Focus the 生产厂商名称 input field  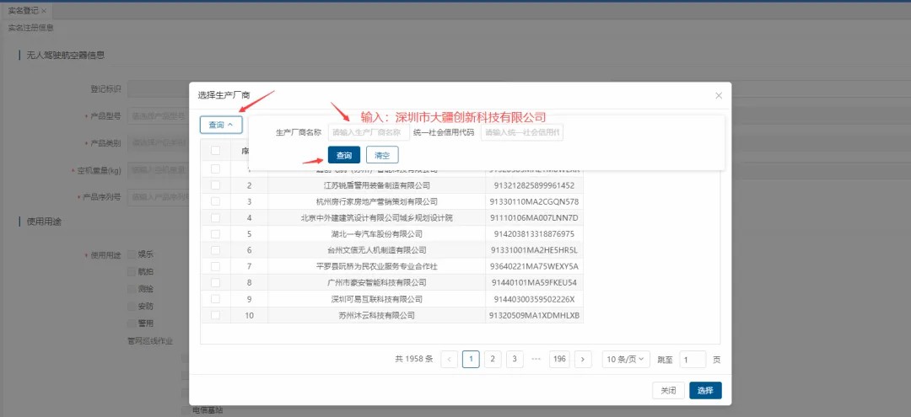click(x=368, y=132)
